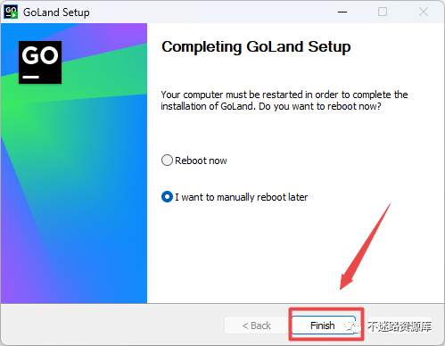Go back with the < Back button
Viewport: 445px width, 346px height.
click(x=256, y=325)
